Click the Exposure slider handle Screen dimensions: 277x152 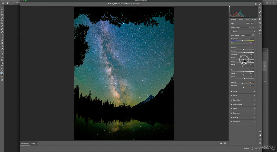pos(243,49)
